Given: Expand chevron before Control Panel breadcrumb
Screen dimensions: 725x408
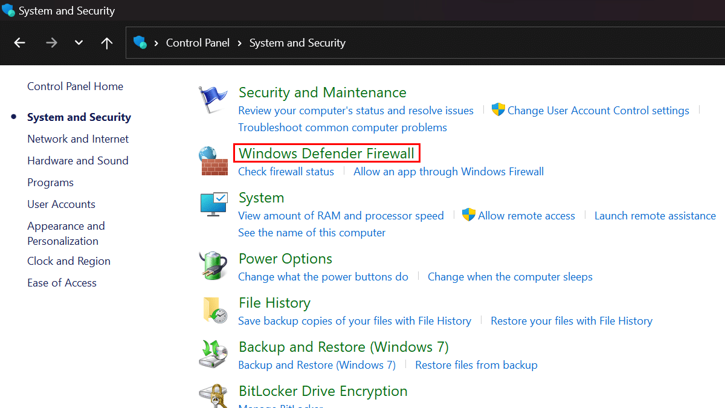Looking at the screenshot, I should pos(156,43).
